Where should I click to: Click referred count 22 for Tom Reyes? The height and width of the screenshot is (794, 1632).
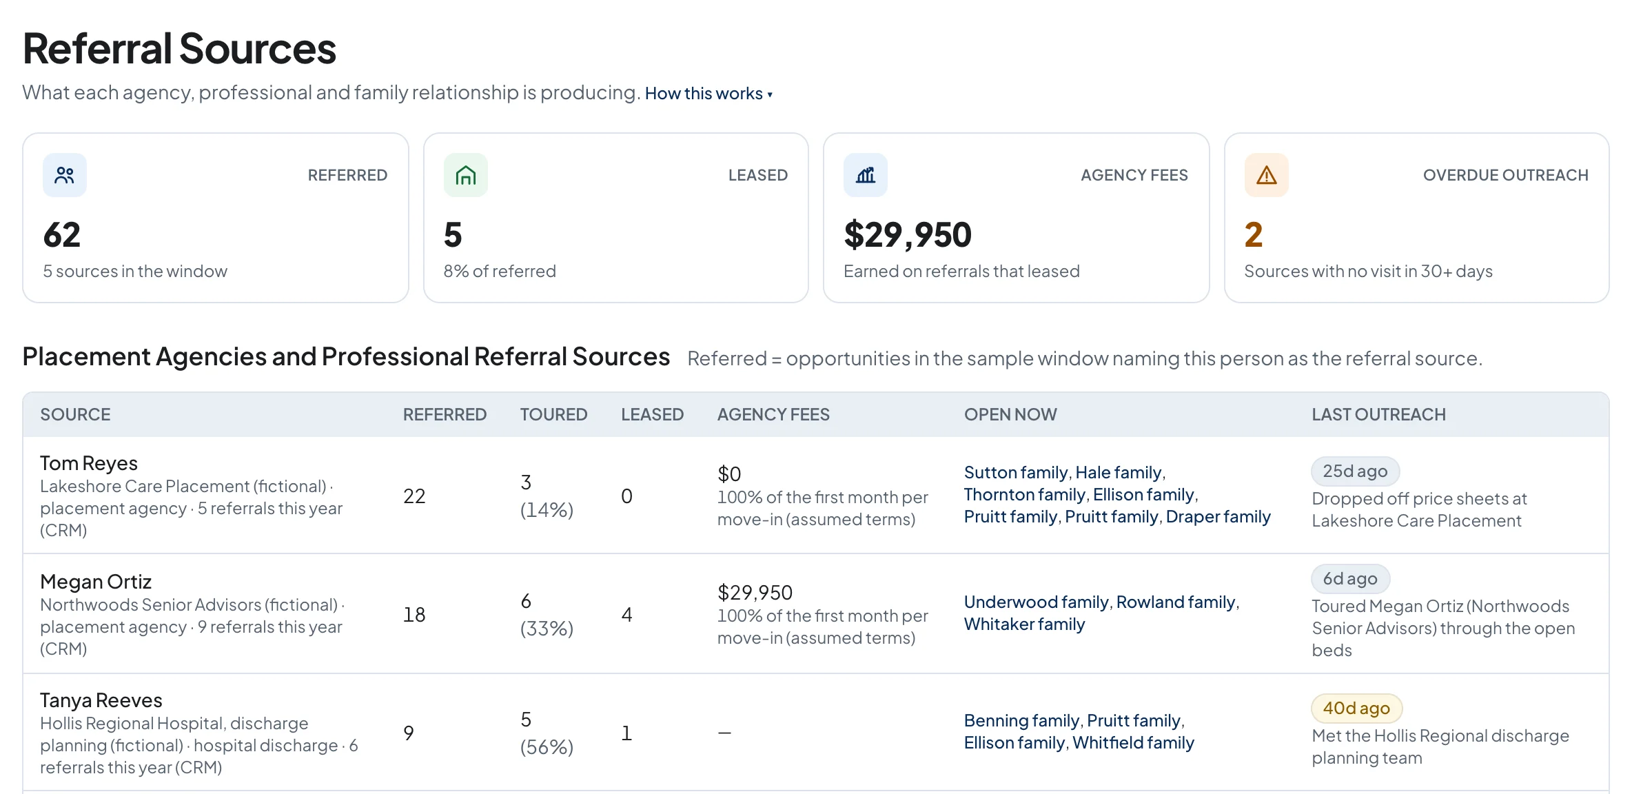click(x=414, y=496)
